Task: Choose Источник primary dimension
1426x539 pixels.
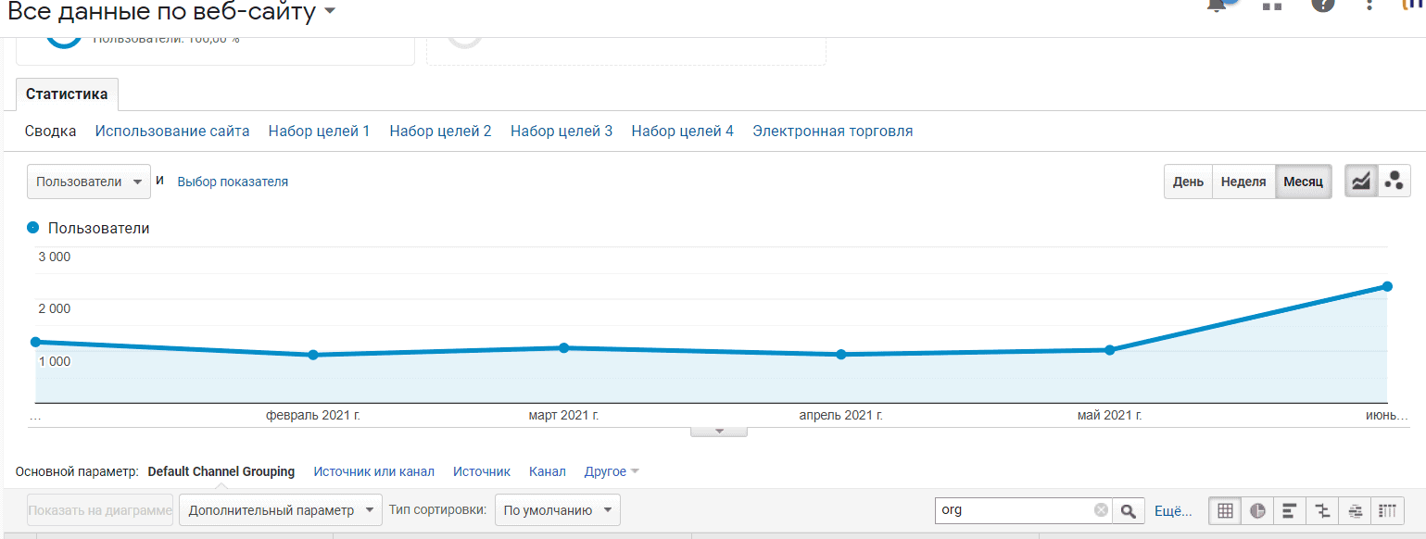Action: (482, 471)
